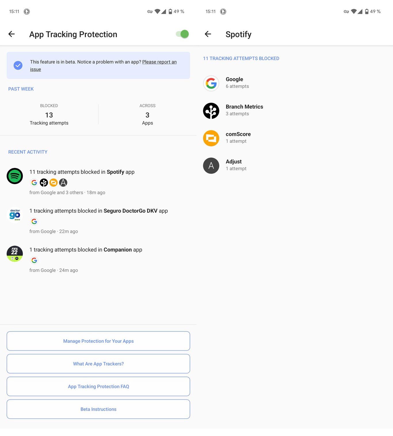
Task: Open Please report an issue link
Action: [159, 62]
